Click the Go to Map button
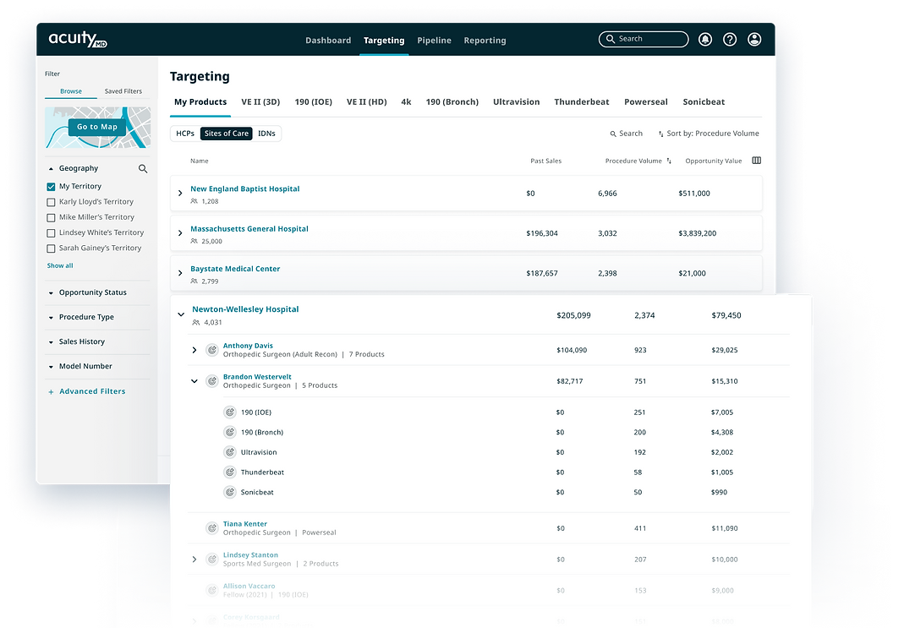The height and width of the screenshot is (628, 904). coord(96,127)
